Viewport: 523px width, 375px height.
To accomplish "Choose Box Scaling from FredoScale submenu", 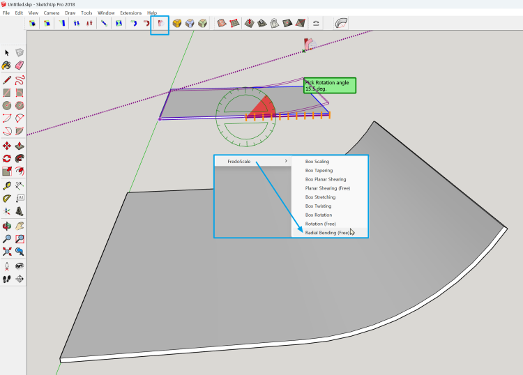I will [317, 161].
